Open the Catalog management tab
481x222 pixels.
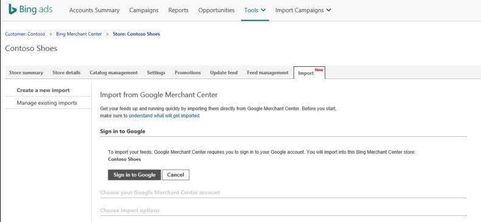tap(114, 72)
